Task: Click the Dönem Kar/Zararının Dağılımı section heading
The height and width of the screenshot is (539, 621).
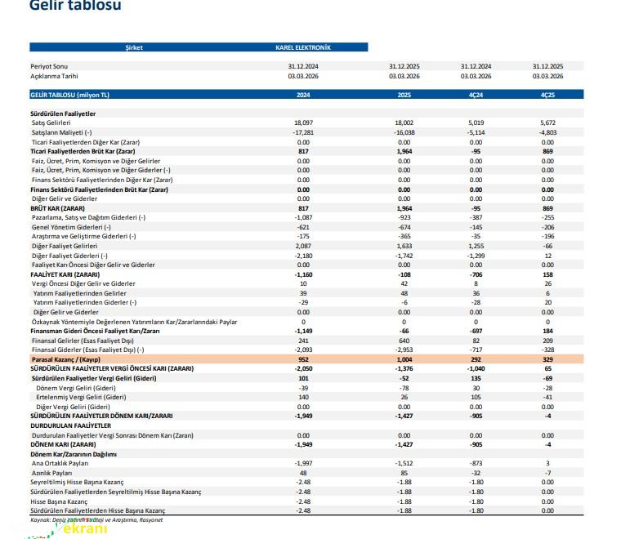Action: coord(74,454)
